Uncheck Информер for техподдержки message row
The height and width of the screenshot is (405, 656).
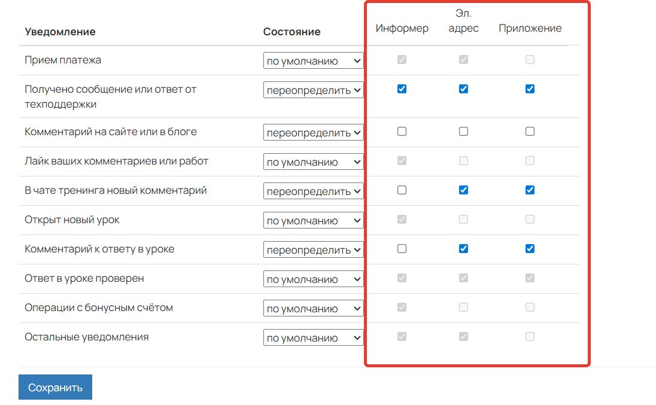(x=402, y=89)
